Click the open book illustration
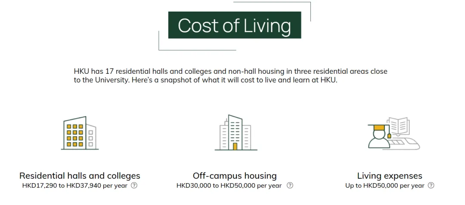Viewport: 465px width, 205px height. pyautogui.click(x=399, y=126)
